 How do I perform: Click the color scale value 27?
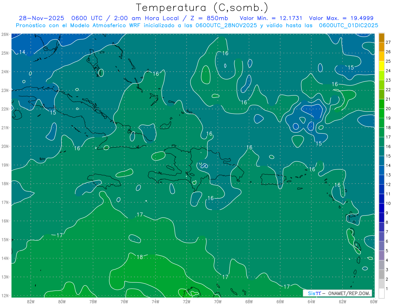pyautogui.click(x=388, y=42)
